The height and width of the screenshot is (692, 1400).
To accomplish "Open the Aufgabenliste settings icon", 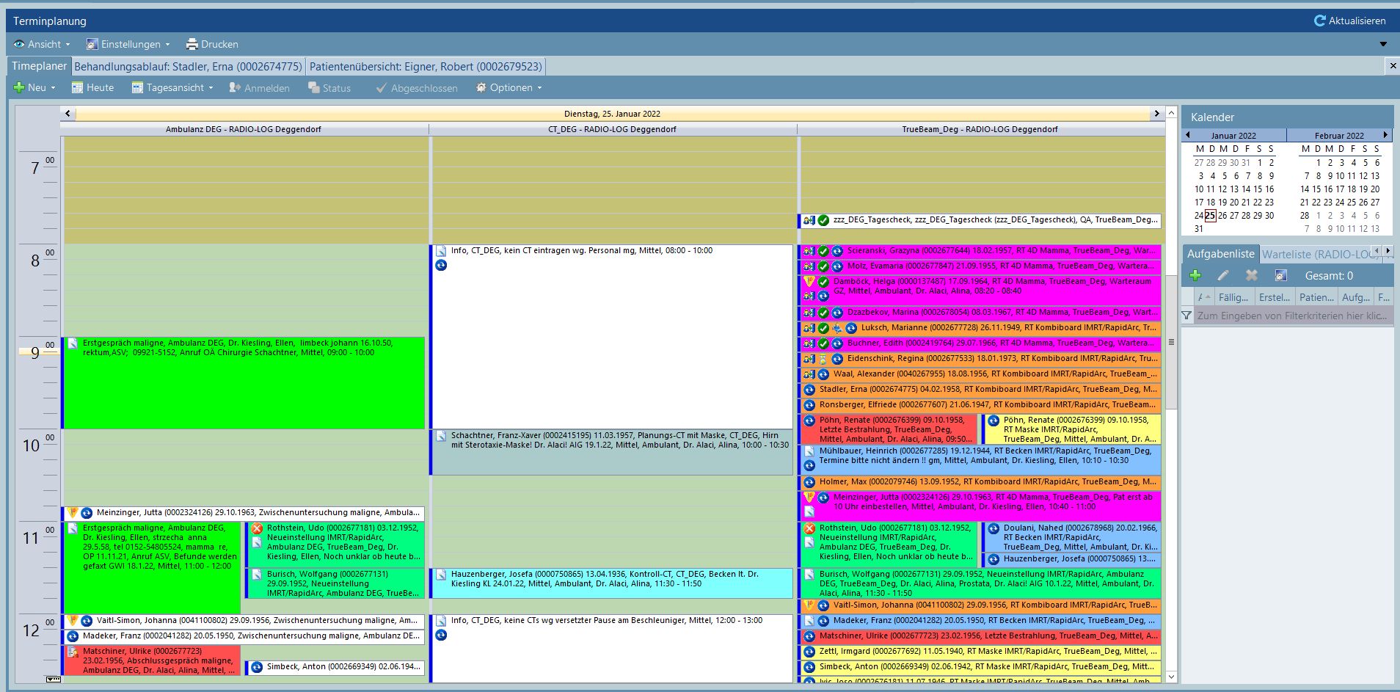I will (1280, 275).
